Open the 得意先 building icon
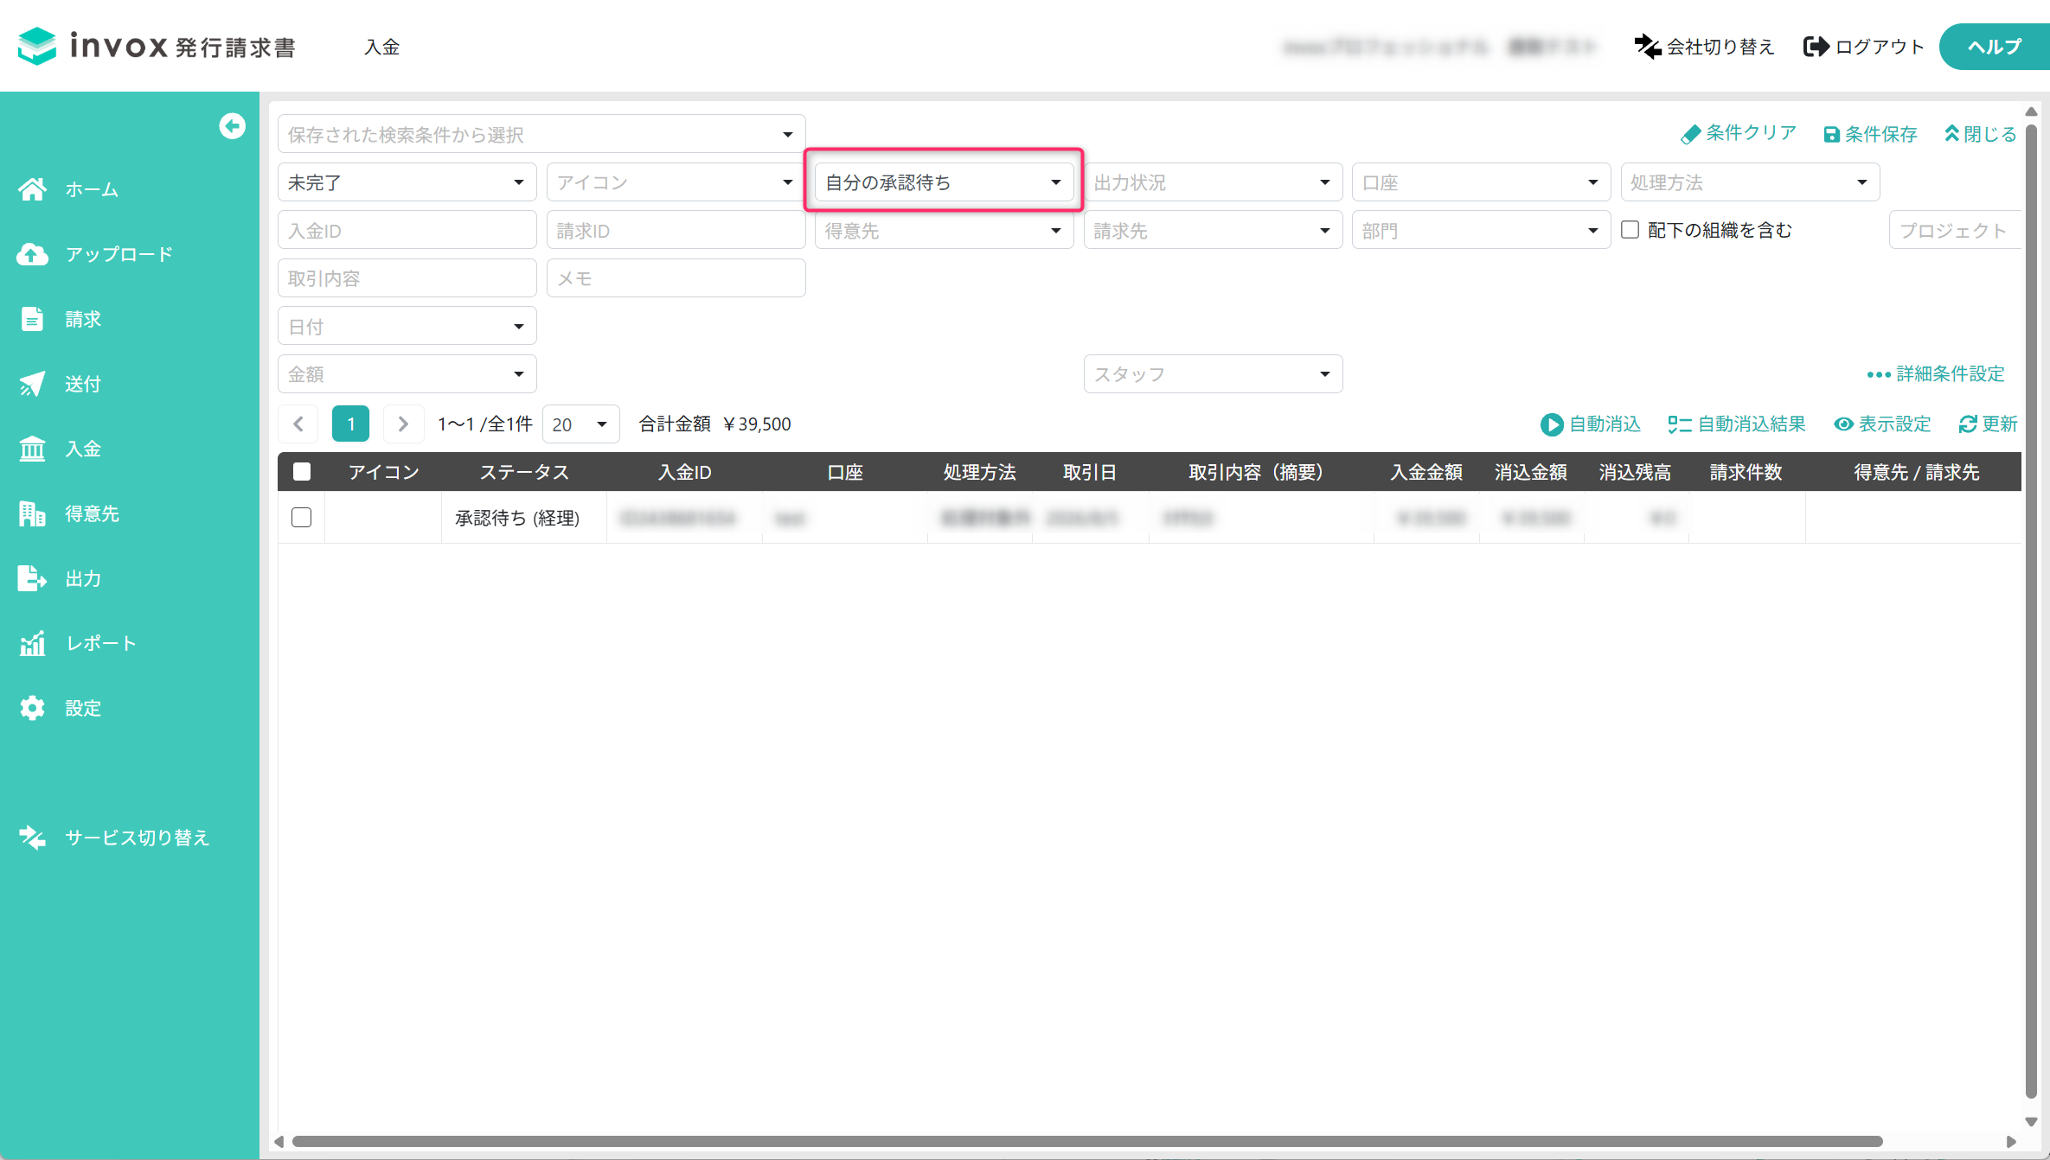 click(x=33, y=513)
